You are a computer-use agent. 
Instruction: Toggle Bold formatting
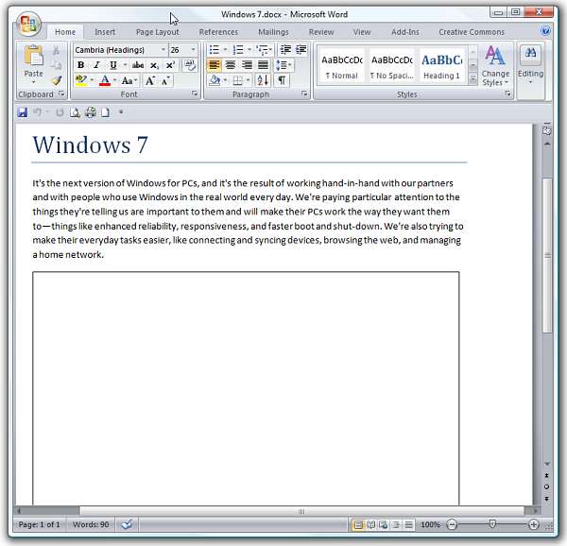coord(80,65)
